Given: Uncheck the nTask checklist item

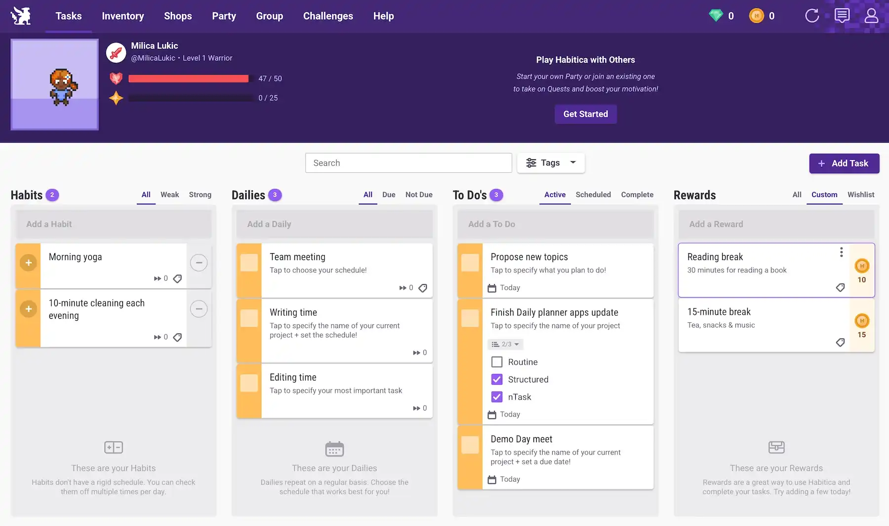Looking at the screenshot, I should pyautogui.click(x=497, y=397).
